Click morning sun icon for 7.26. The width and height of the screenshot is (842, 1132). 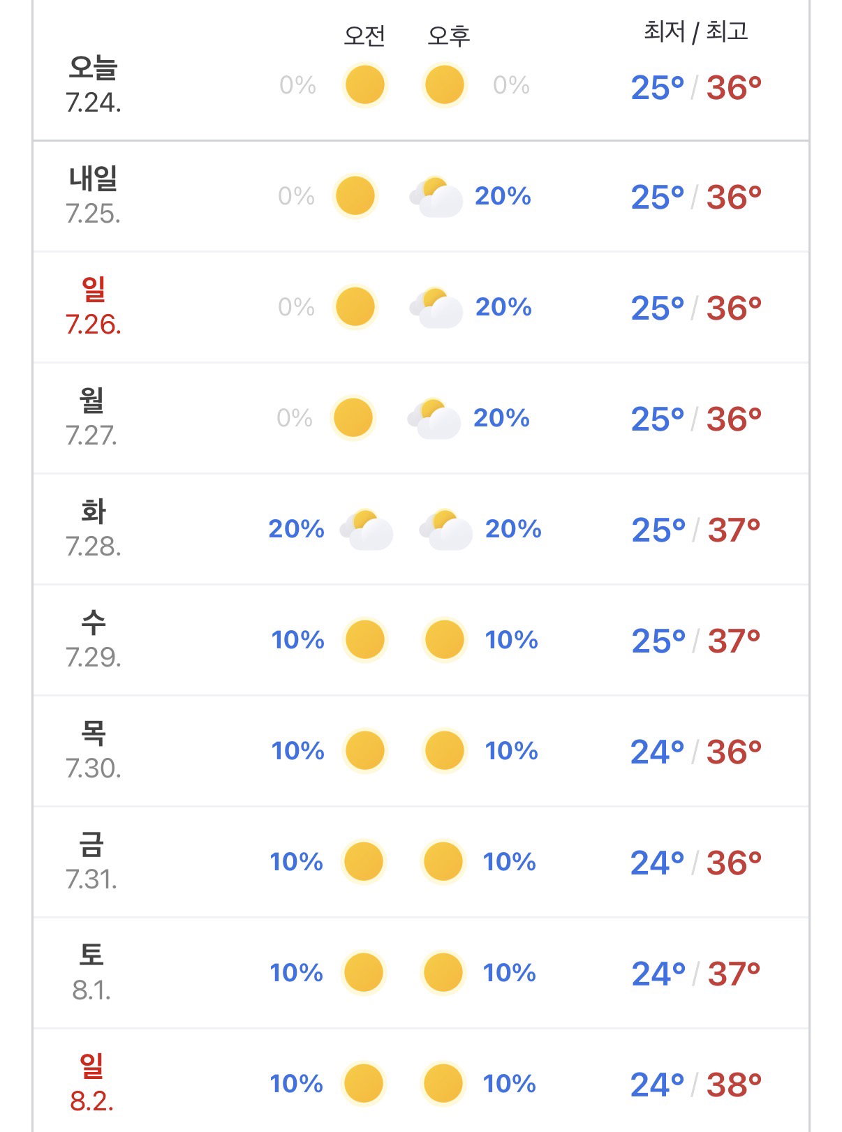[355, 307]
